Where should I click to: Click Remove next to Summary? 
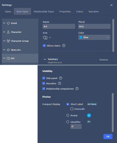click(x=104, y=60)
